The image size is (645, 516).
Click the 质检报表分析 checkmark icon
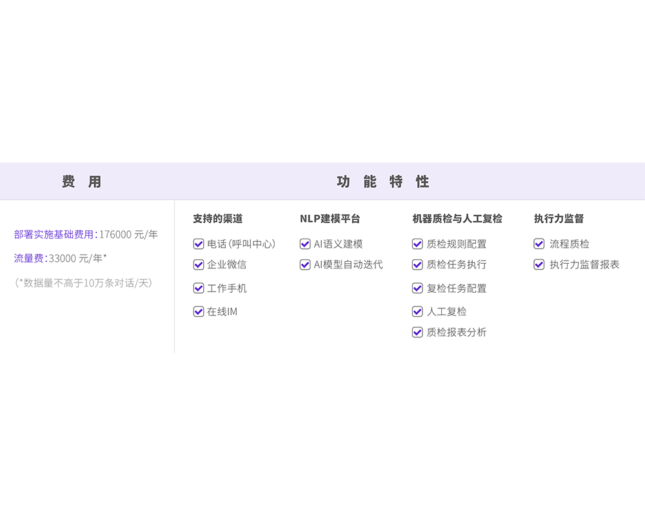click(417, 332)
